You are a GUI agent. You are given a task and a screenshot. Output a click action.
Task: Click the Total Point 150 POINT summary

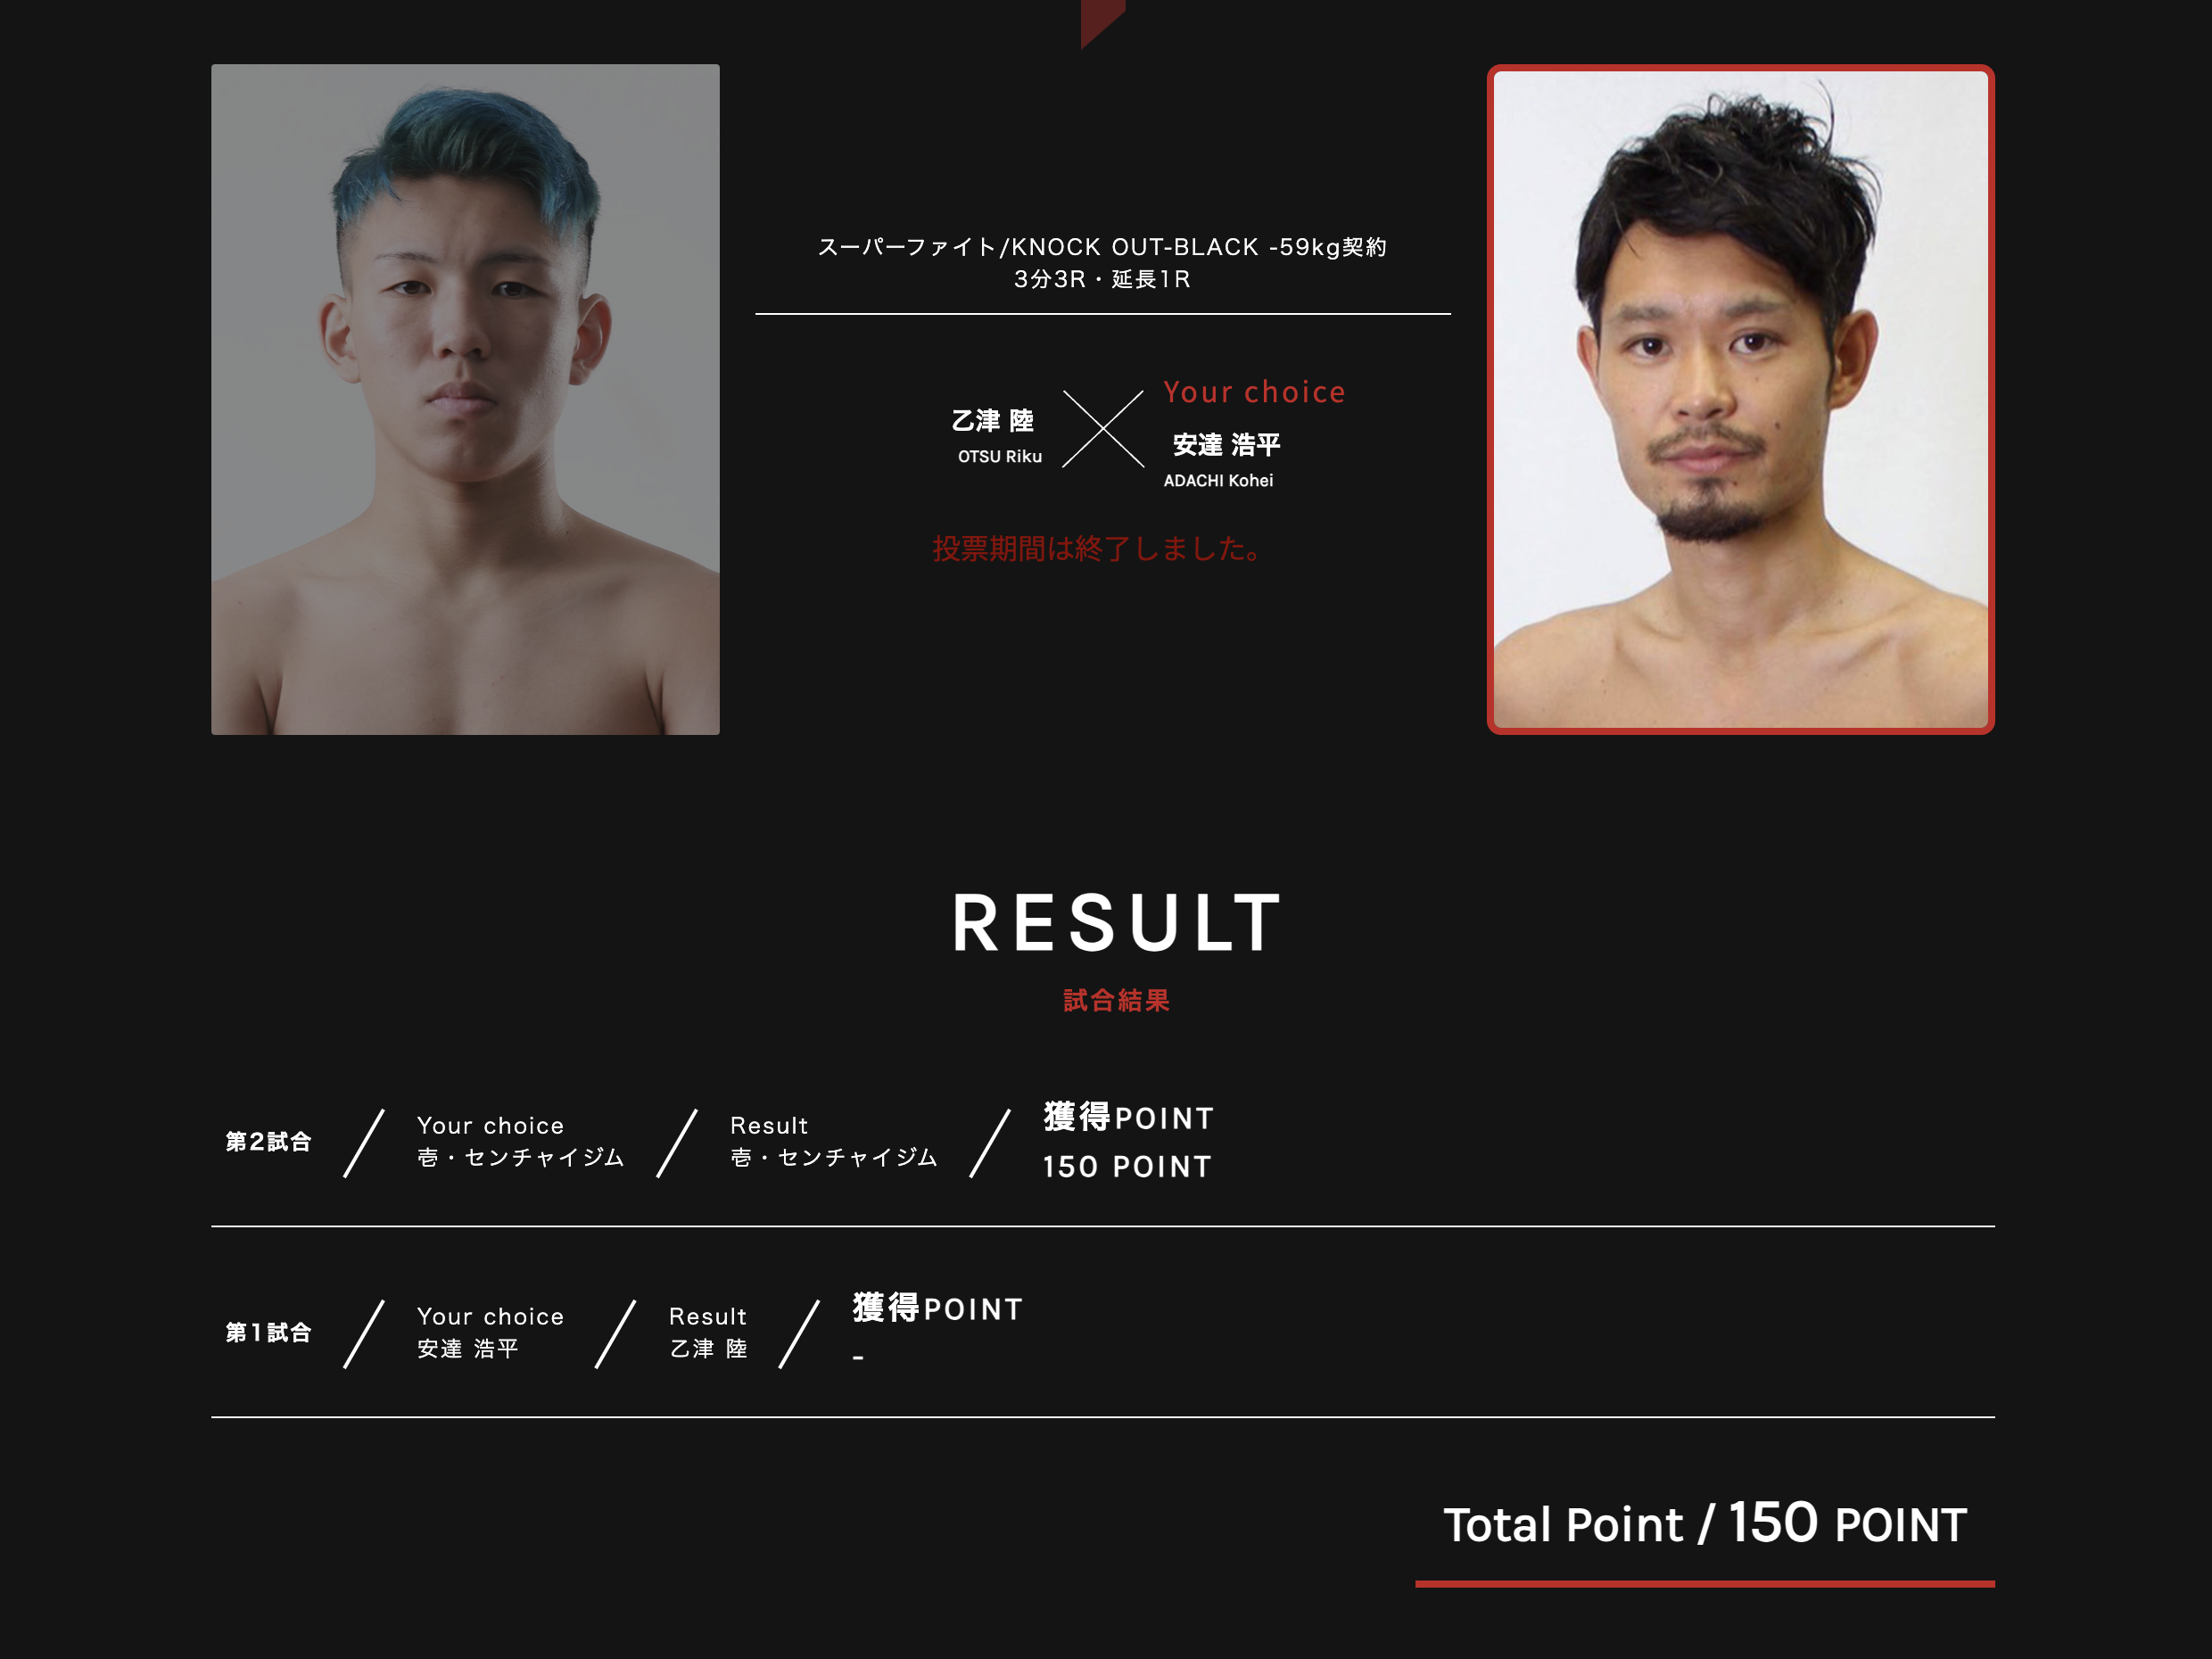click(x=1705, y=1524)
